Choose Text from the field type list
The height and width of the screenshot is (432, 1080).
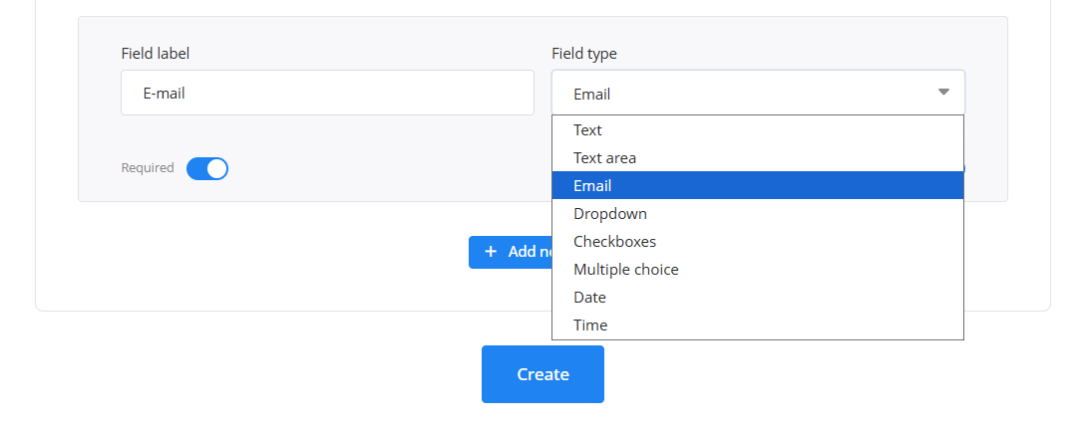click(758, 130)
